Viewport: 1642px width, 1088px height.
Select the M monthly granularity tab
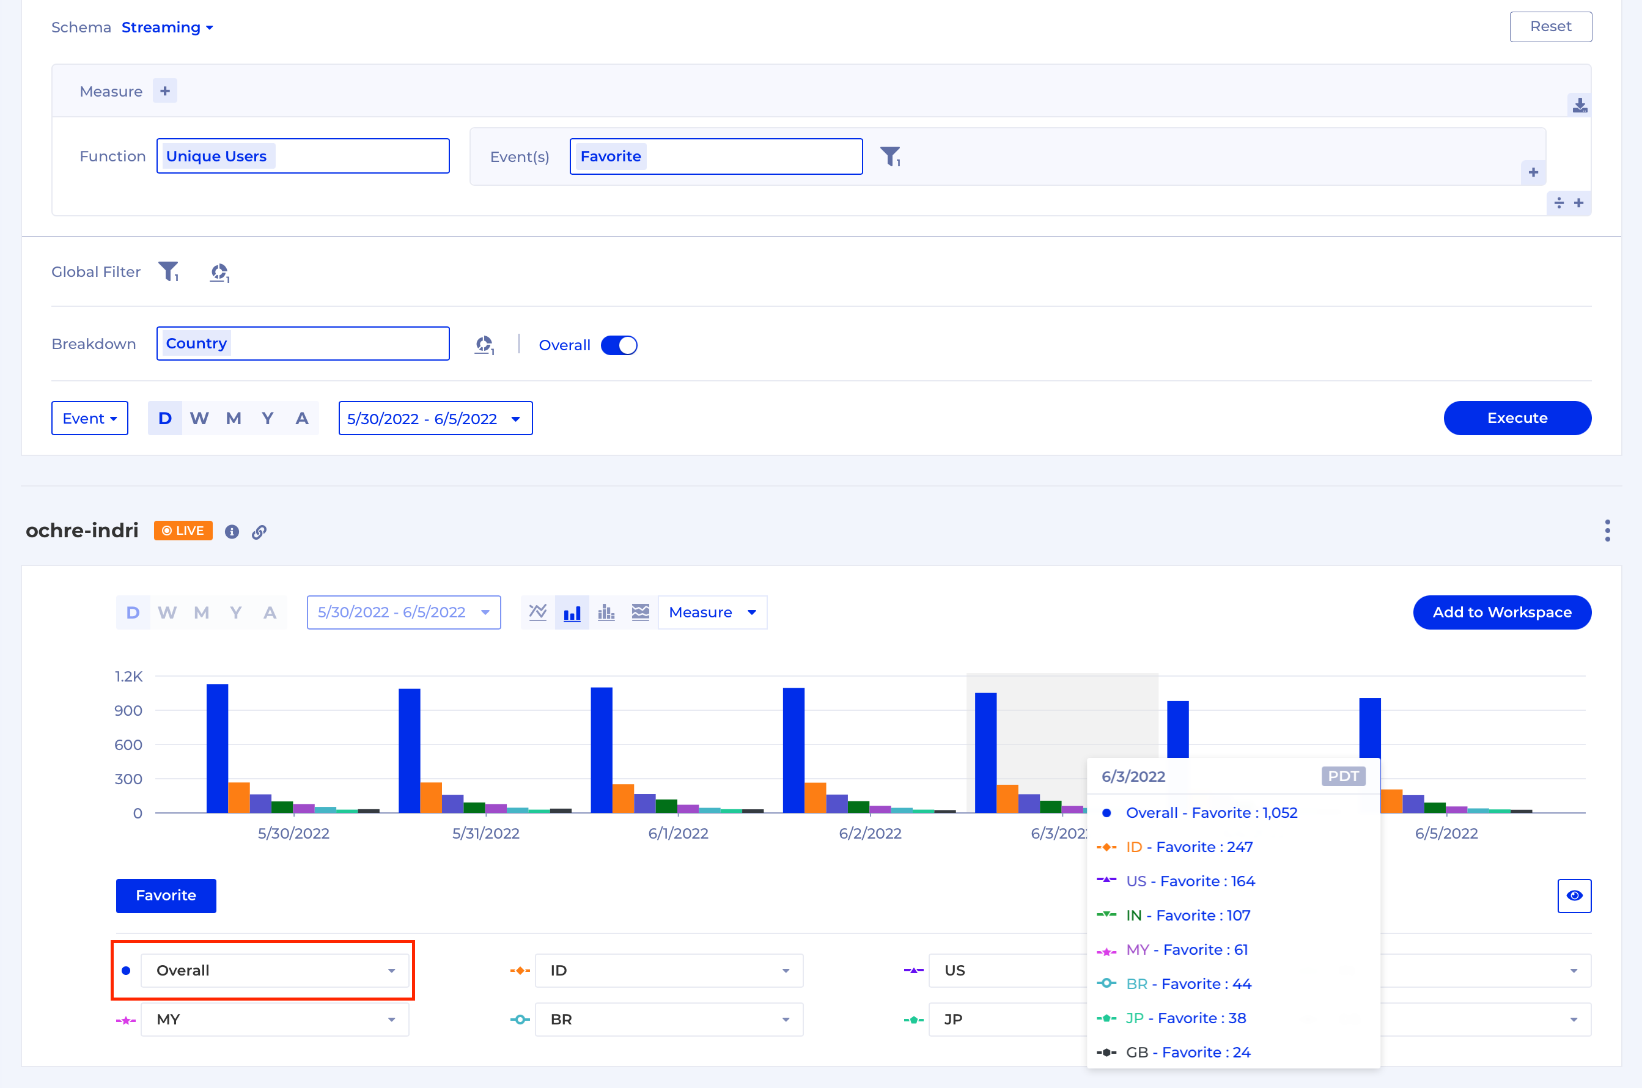coord(233,419)
